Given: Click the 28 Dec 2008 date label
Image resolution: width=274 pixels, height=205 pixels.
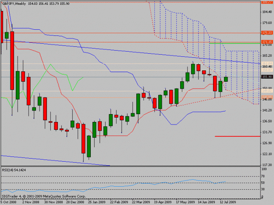Looking at the screenshot, I should coord(75,202).
